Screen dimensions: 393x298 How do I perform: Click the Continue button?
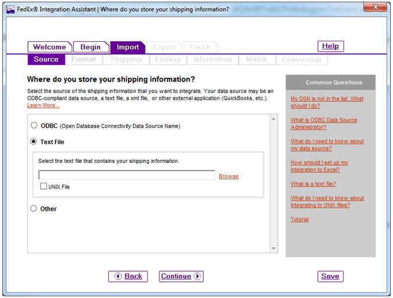click(x=181, y=276)
